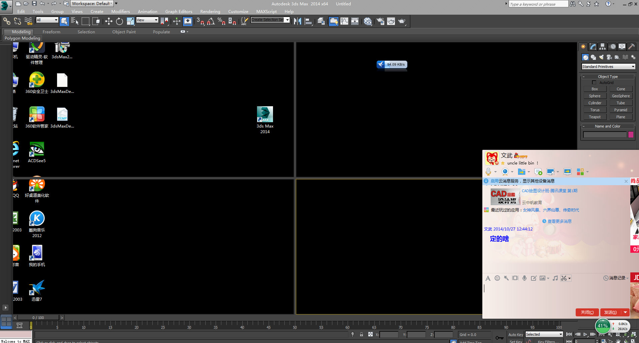Viewport: 639px width, 343px height.
Task: Enable the AutoGrid checkbox
Action: coord(594,82)
